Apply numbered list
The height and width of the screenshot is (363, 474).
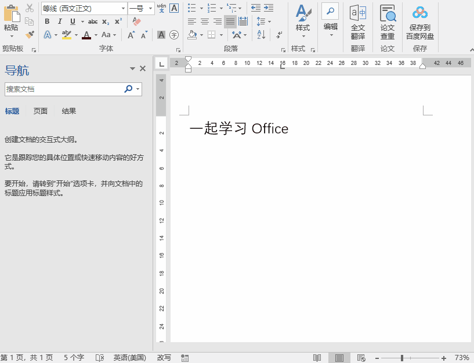pyautogui.click(x=212, y=8)
